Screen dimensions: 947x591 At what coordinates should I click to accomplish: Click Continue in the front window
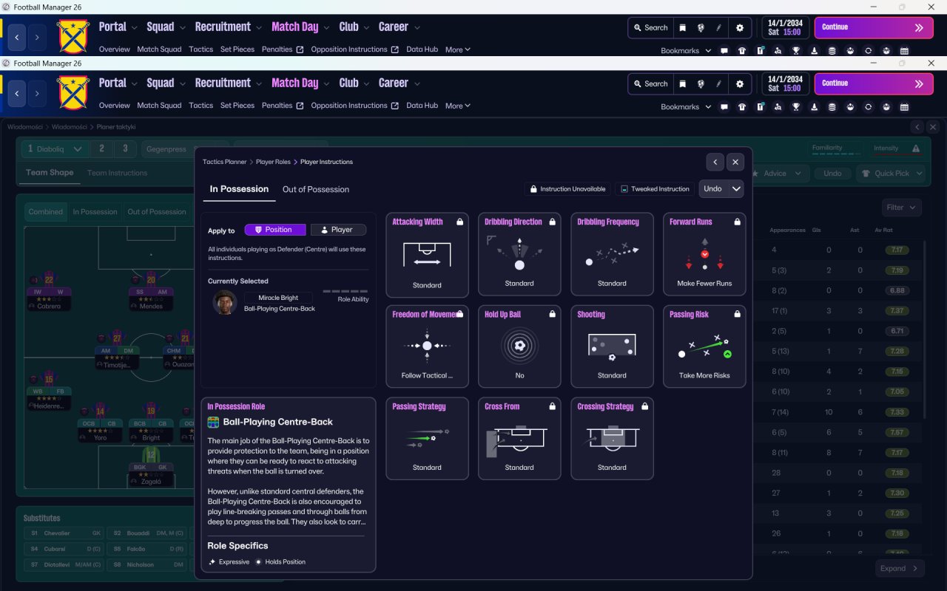(874, 83)
